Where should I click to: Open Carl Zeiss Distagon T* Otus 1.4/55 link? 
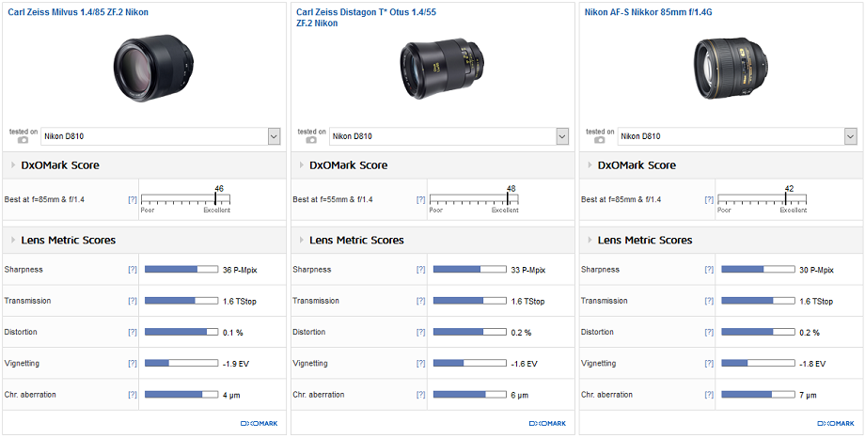(x=366, y=17)
